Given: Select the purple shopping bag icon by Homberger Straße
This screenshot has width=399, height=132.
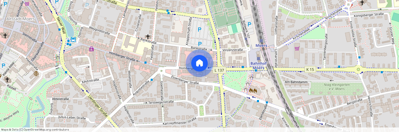Looking at the screenshot, I should 91,49.
